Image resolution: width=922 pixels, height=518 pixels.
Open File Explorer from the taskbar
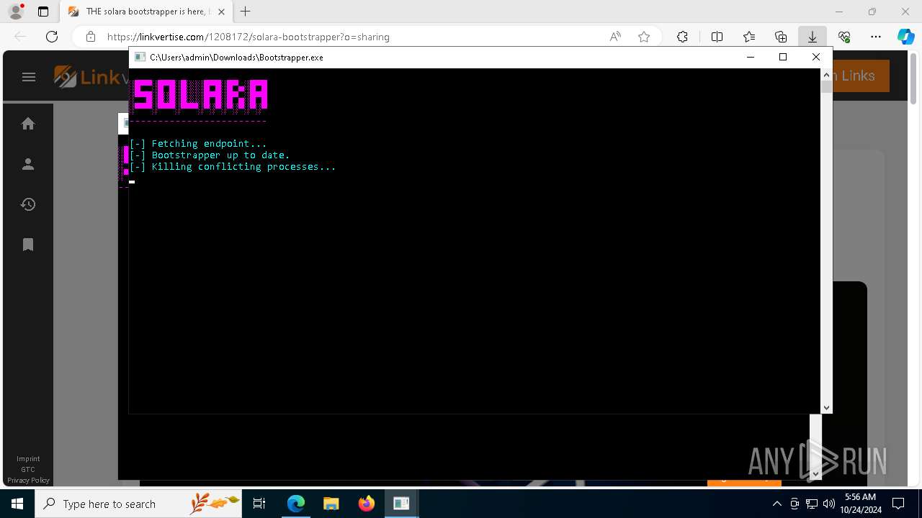point(331,504)
